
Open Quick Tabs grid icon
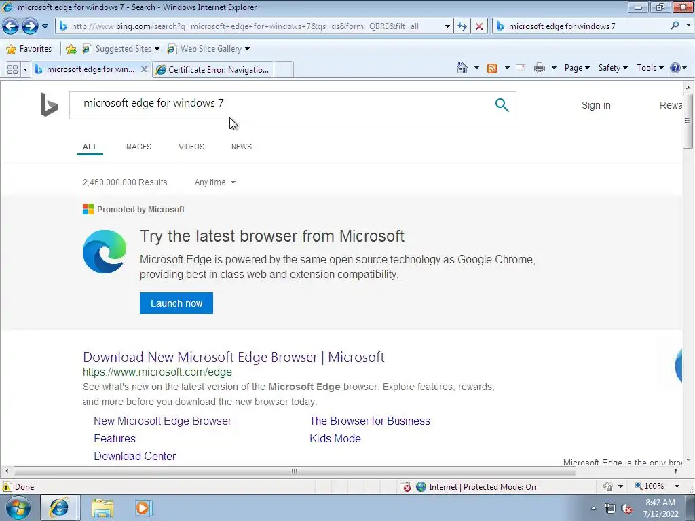pos(12,70)
